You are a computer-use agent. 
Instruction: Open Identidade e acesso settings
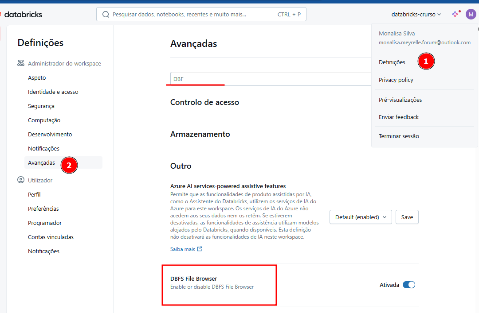coord(53,92)
